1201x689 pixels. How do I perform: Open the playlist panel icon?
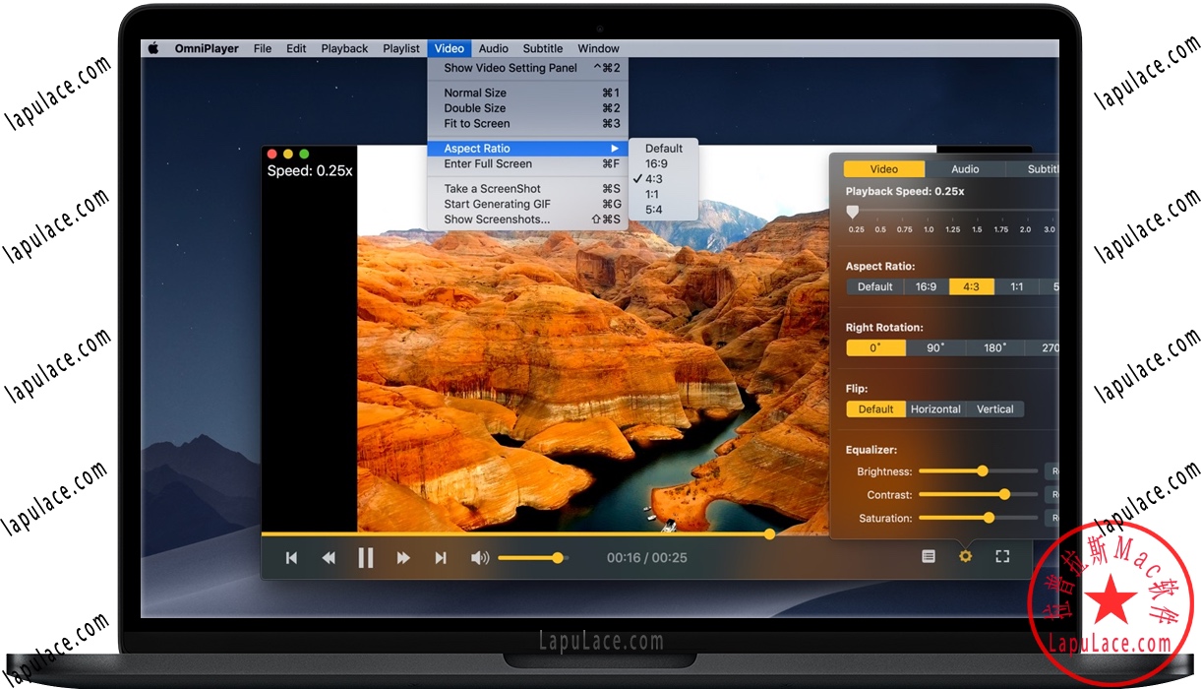928,556
